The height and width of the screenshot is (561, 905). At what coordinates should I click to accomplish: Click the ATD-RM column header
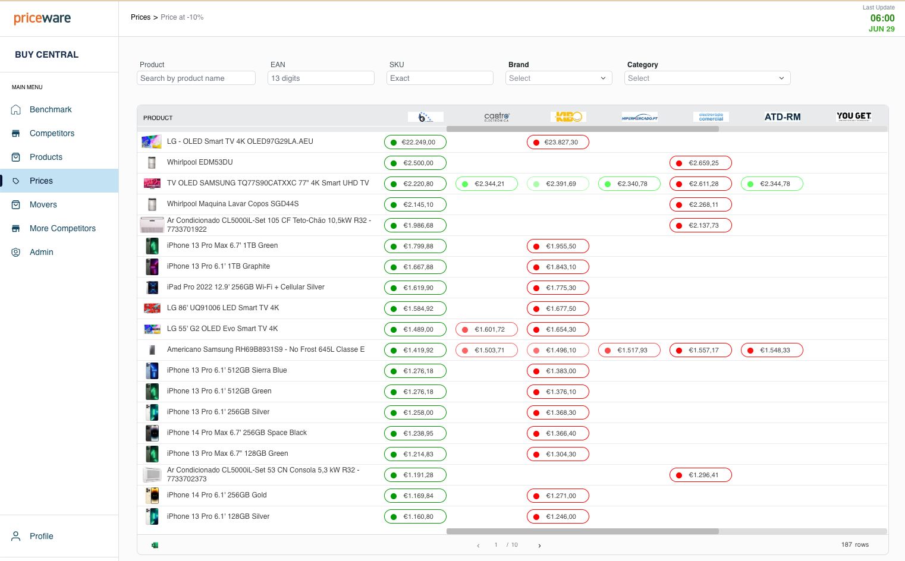coord(783,117)
